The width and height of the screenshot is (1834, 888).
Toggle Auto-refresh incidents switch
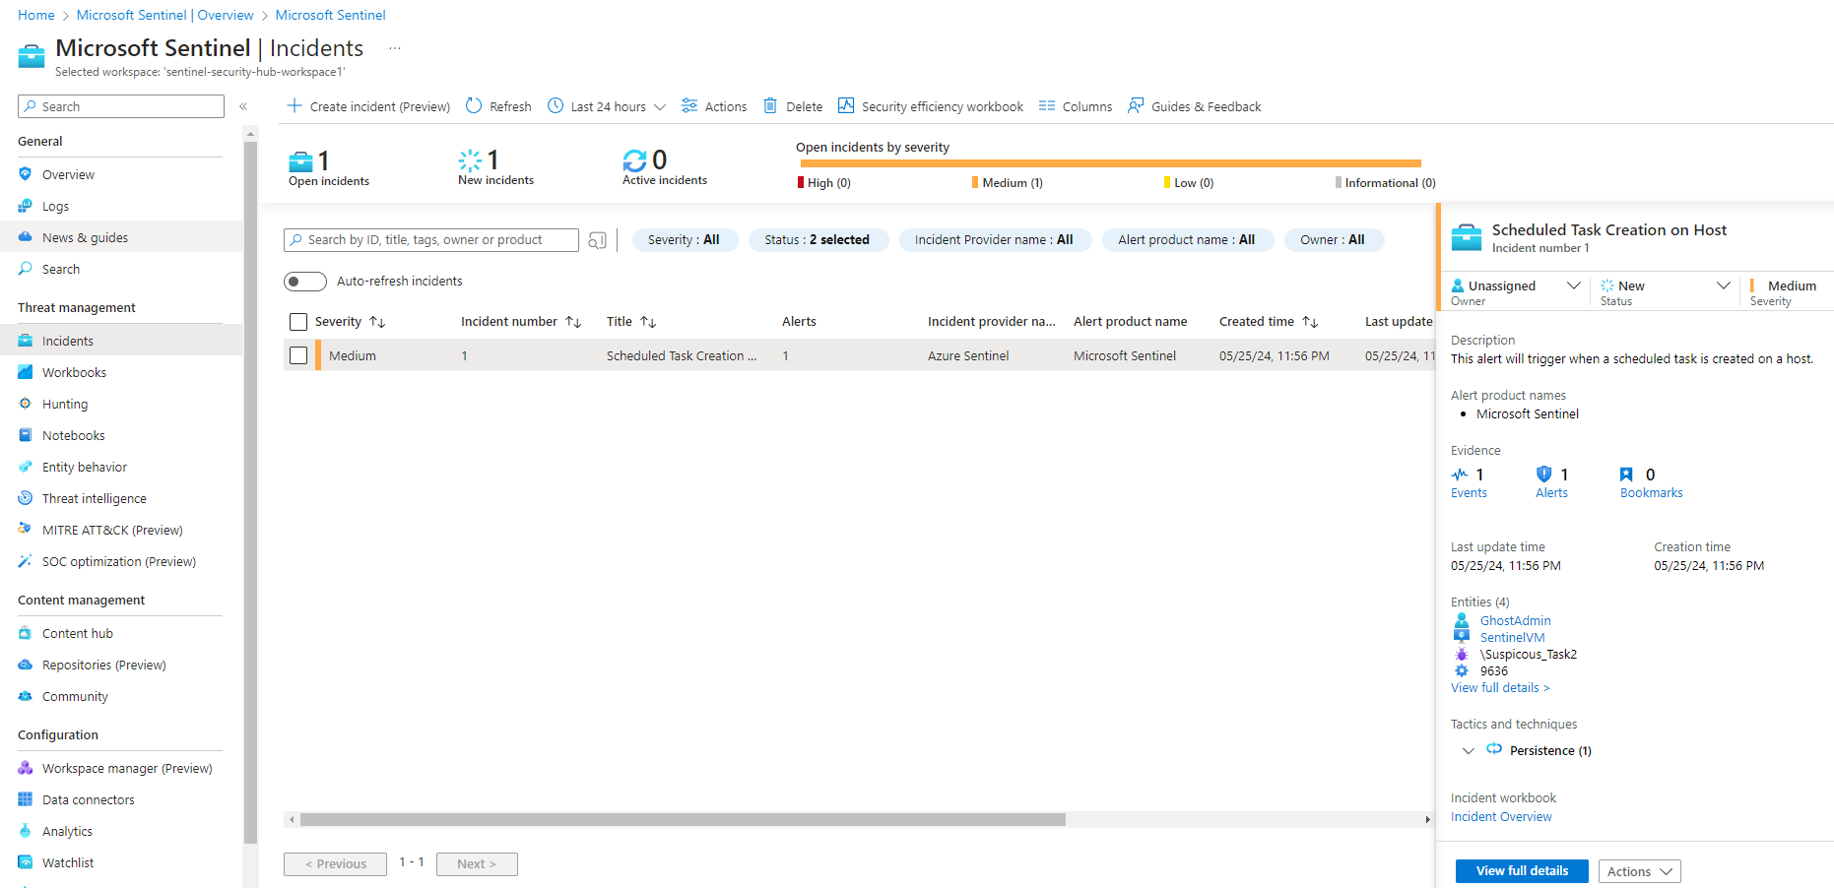pos(305,282)
